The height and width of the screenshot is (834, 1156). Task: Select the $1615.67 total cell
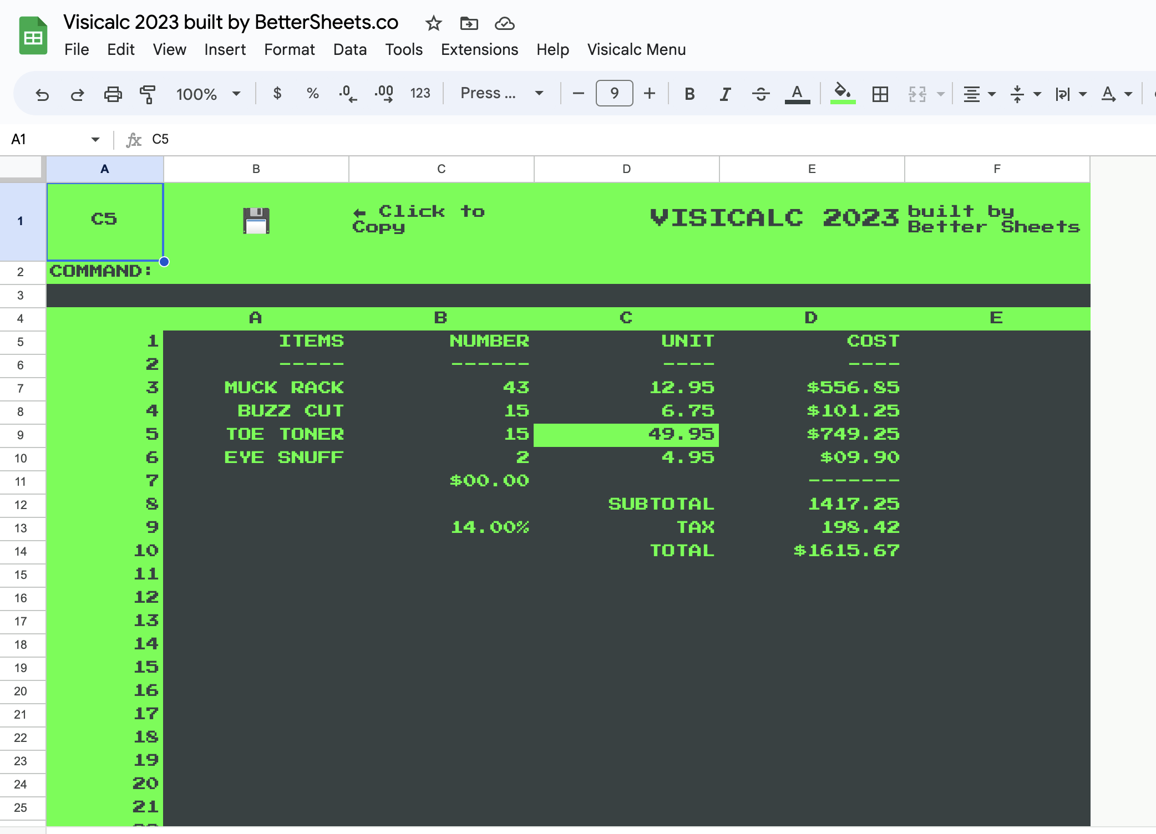(x=812, y=552)
